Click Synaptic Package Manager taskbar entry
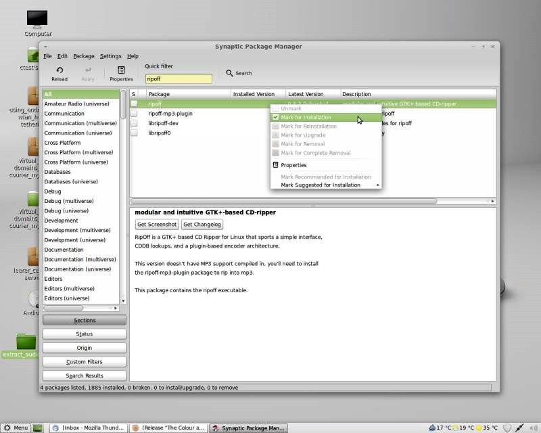 pyautogui.click(x=248, y=428)
